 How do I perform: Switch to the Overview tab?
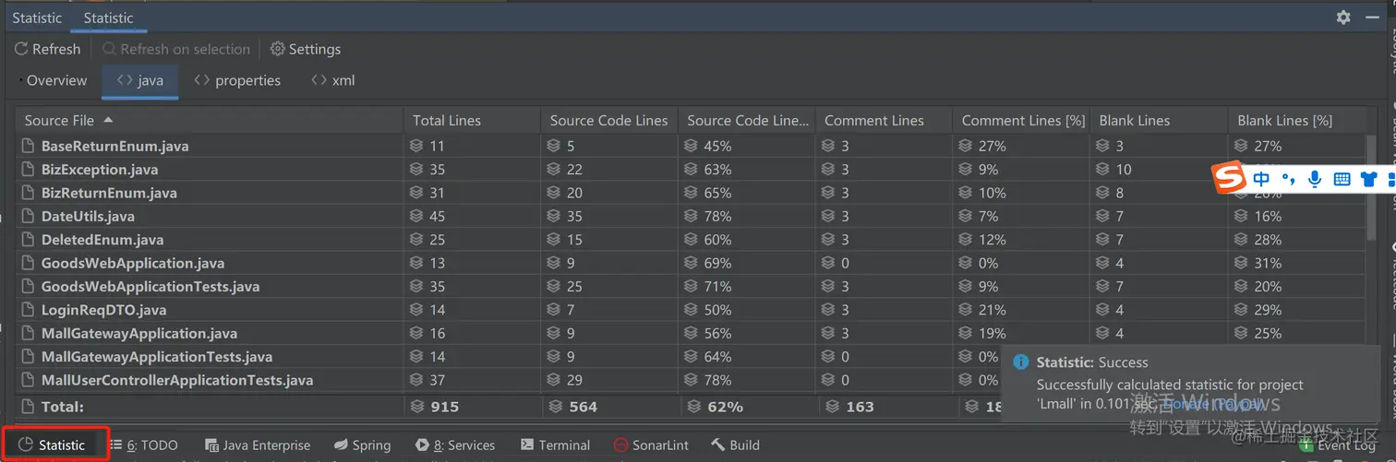coord(55,80)
